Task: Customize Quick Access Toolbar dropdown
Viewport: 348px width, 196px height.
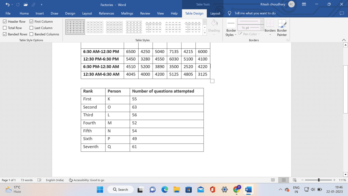Action: tap(41, 4)
